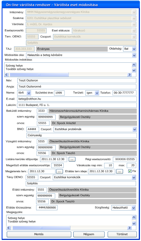
Task: Click Megjelenés terv. date field 2011.12.30
Action: [42, 171]
